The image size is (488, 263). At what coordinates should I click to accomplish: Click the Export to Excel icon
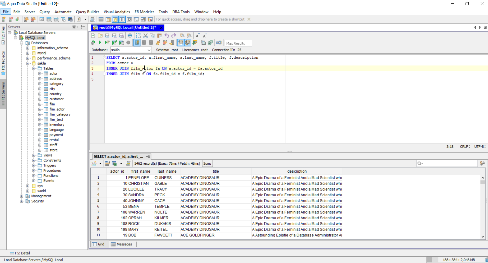[x=114, y=163]
